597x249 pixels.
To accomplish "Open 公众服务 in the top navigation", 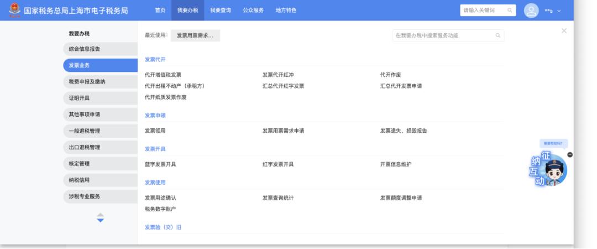I will pos(253,11).
